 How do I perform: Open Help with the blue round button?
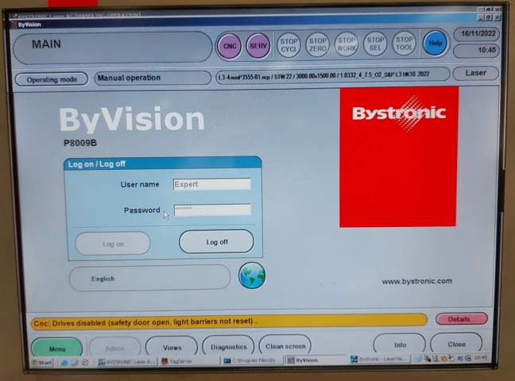436,43
